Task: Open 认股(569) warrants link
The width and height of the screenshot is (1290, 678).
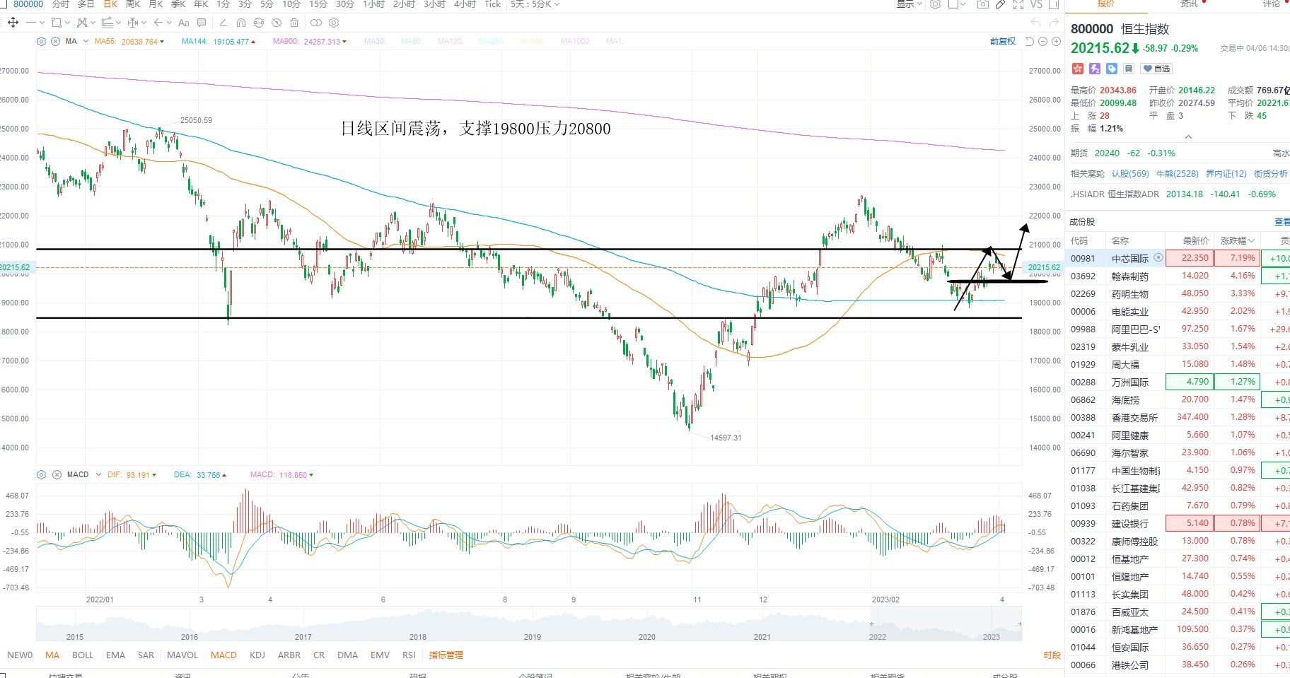Action: tap(1130, 174)
